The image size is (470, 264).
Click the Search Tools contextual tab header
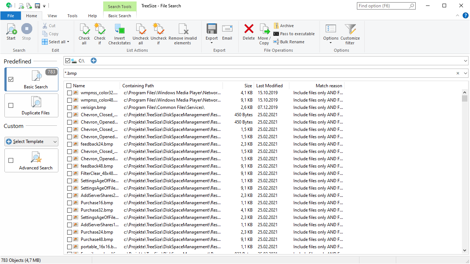[x=120, y=7]
